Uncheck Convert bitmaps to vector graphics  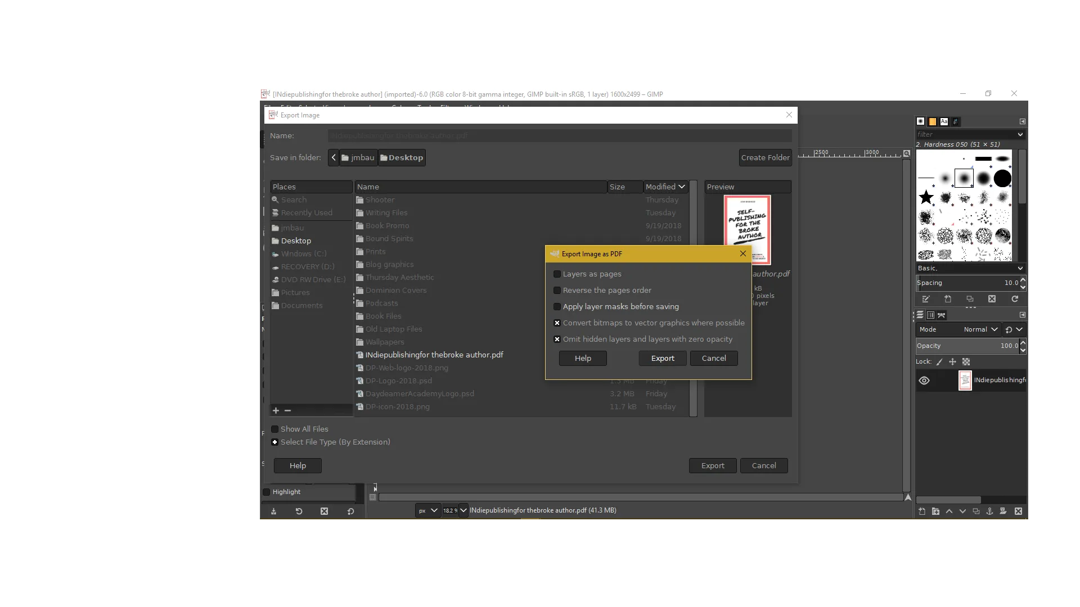pos(557,323)
